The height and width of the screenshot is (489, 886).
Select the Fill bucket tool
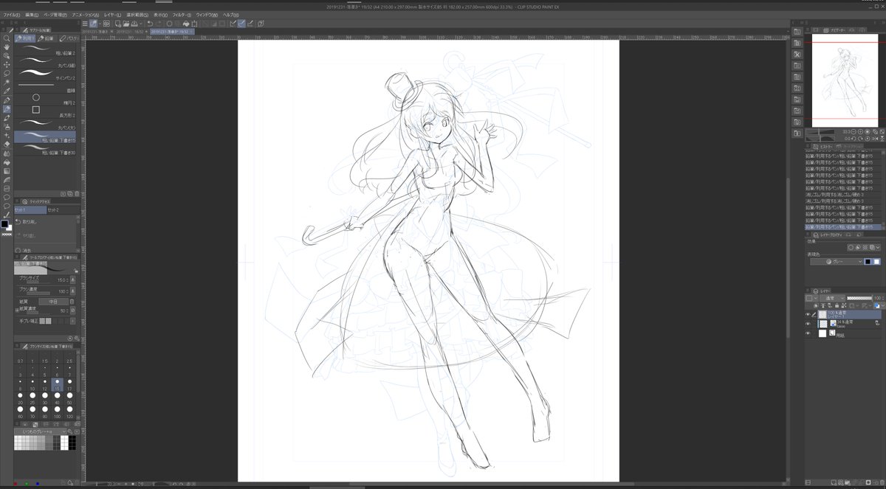click(x=7, y=162)
